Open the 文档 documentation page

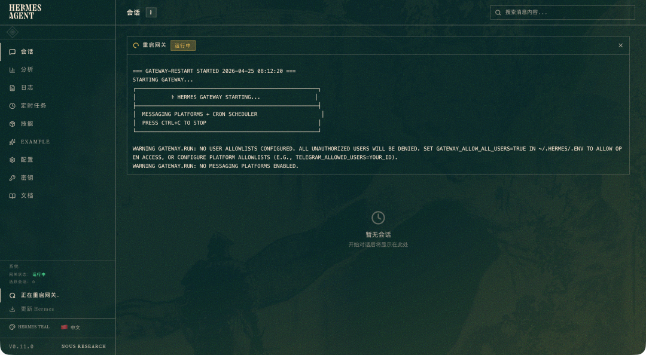click(57, 195)
